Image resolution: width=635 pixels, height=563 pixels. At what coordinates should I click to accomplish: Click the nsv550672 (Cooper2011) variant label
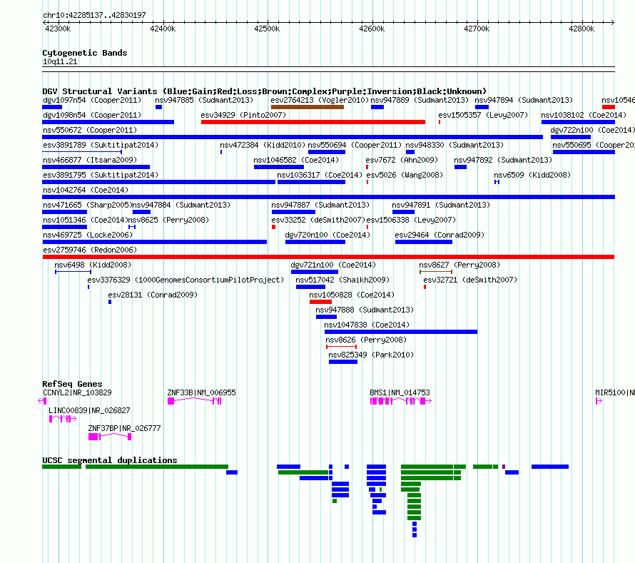(x=90, y=130)
